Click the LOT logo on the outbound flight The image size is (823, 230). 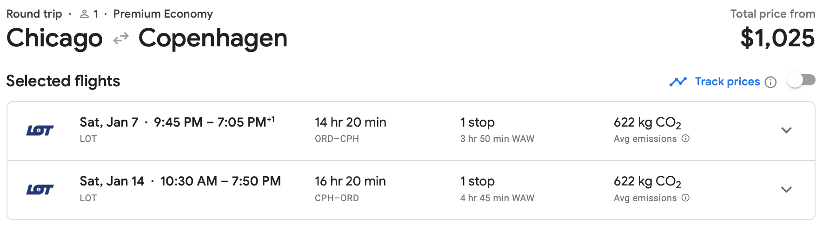[x=40, y=130]
